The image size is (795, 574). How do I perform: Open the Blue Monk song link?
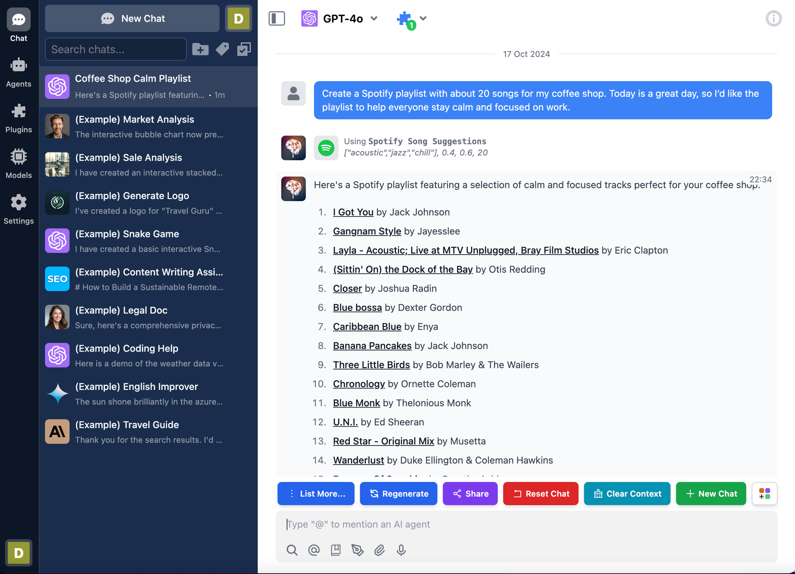click(x=356, y=403)
